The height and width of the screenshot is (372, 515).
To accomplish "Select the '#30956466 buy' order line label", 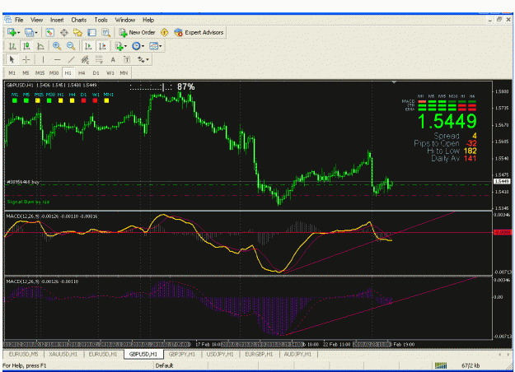I will pyautogui.click(x=23, y=182).
